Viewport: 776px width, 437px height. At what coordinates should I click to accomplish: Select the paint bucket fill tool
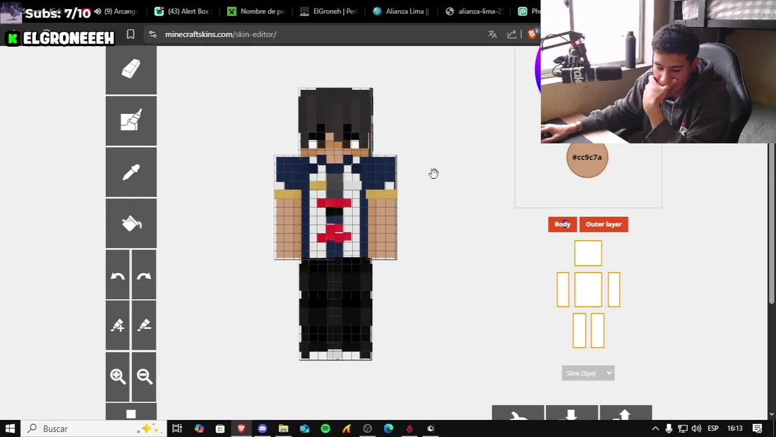(x=131, y=223)
